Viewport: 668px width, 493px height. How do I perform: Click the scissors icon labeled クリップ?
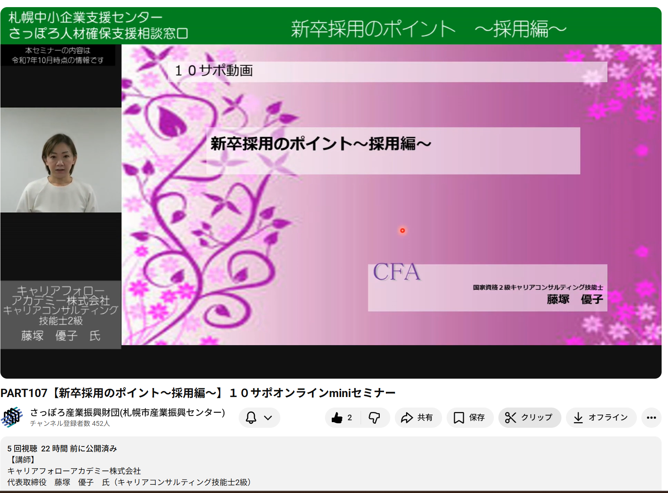point(510,418)
